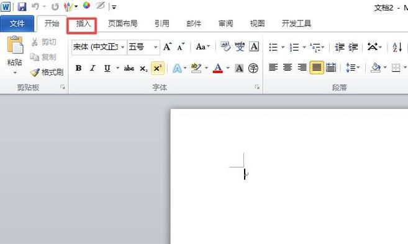Click in the blank document page
Image resolution: width=408 pixels, height=244 pixels.
[x=289, y=176]
